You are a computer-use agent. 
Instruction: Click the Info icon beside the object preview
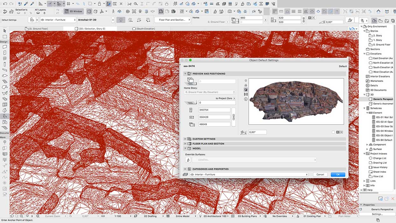point(245,99)
